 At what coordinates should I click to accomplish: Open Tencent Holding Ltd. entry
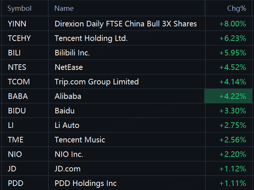coord(91,38)
